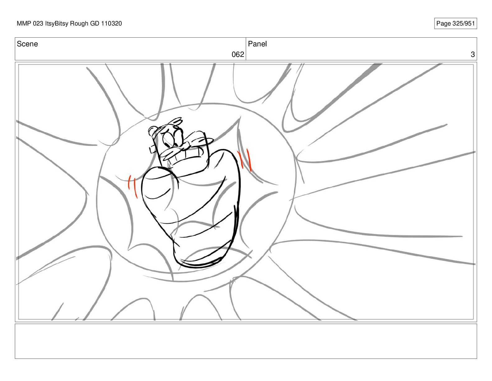Click the 'Panel' header label

[x=257, y=44]
